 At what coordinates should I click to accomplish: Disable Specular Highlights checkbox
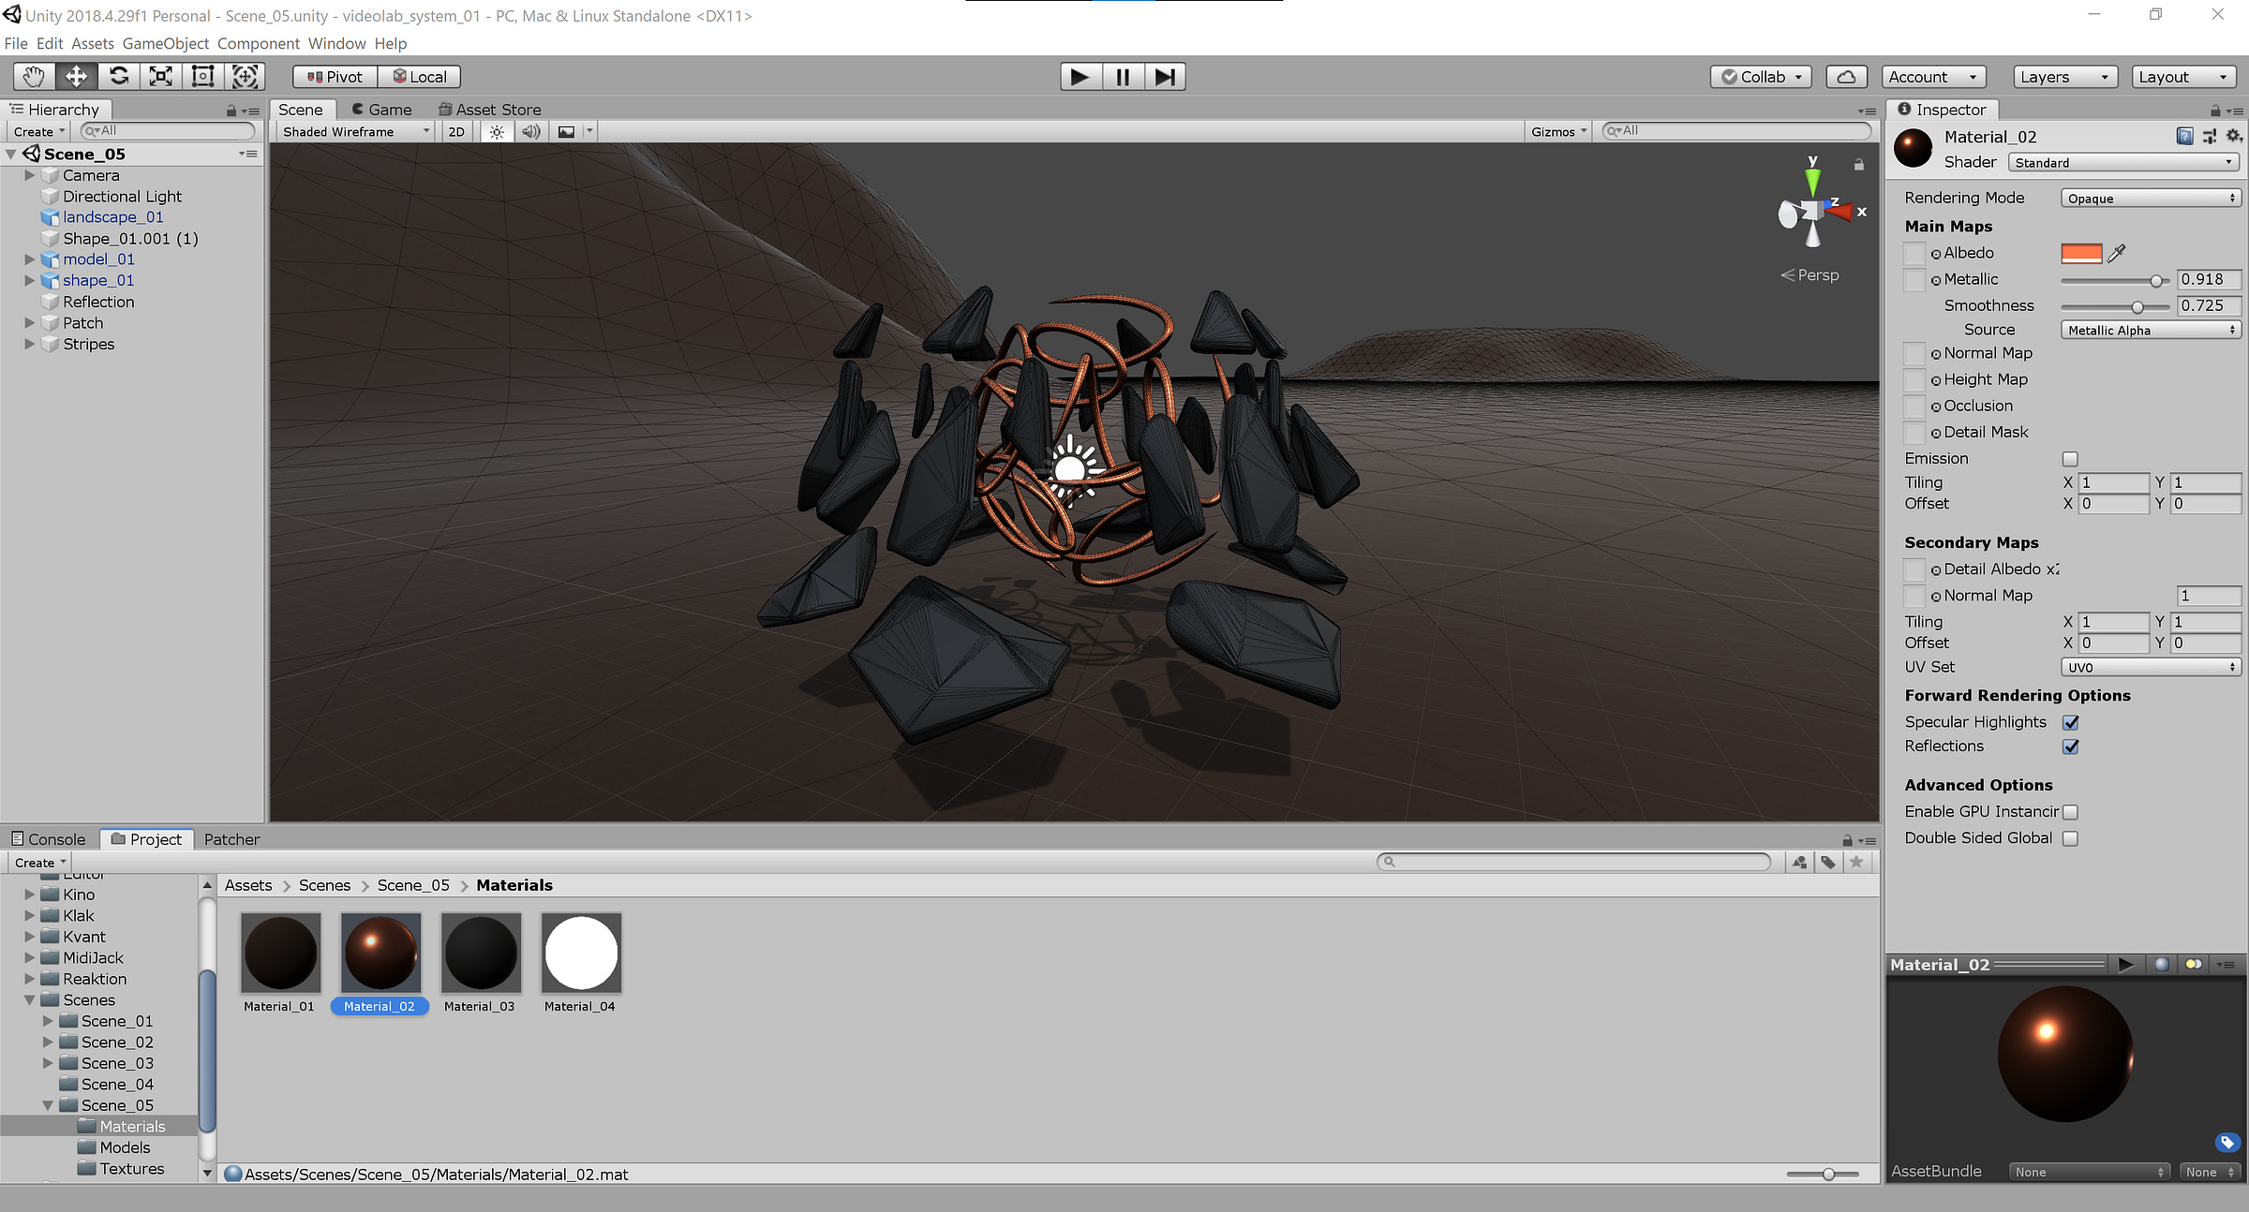tap(2070, 722)
